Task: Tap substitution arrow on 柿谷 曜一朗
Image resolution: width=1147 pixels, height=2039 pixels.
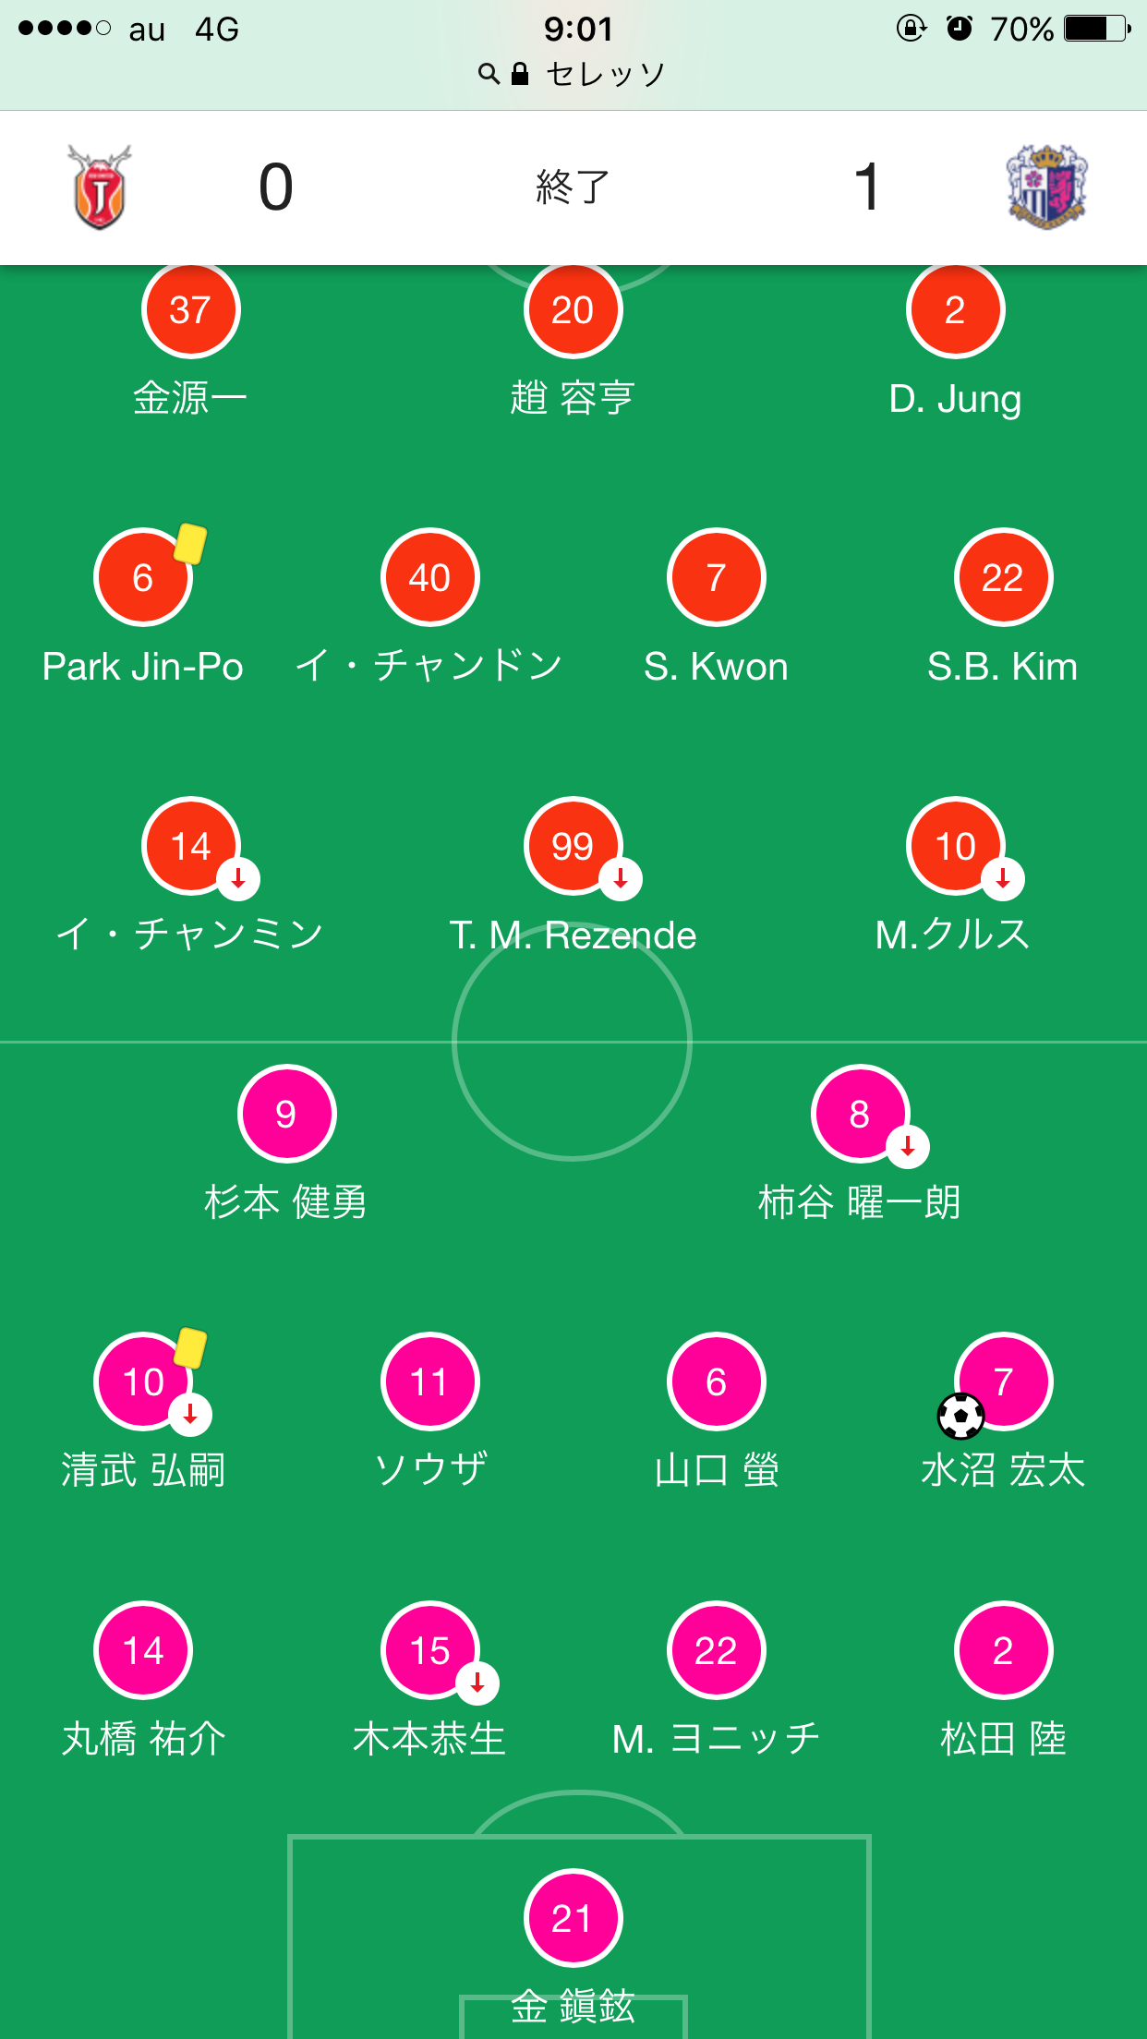Action: click(908, 1146)
